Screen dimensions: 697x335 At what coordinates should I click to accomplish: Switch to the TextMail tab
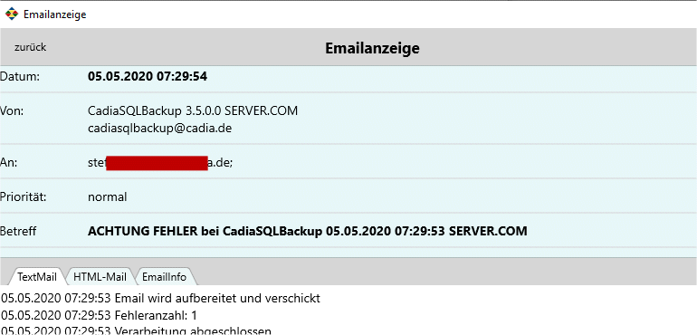point(37,277)
